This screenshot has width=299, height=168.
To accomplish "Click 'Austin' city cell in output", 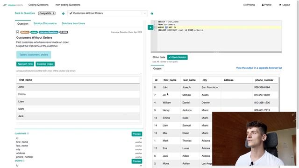I will [x=205, y=95].
